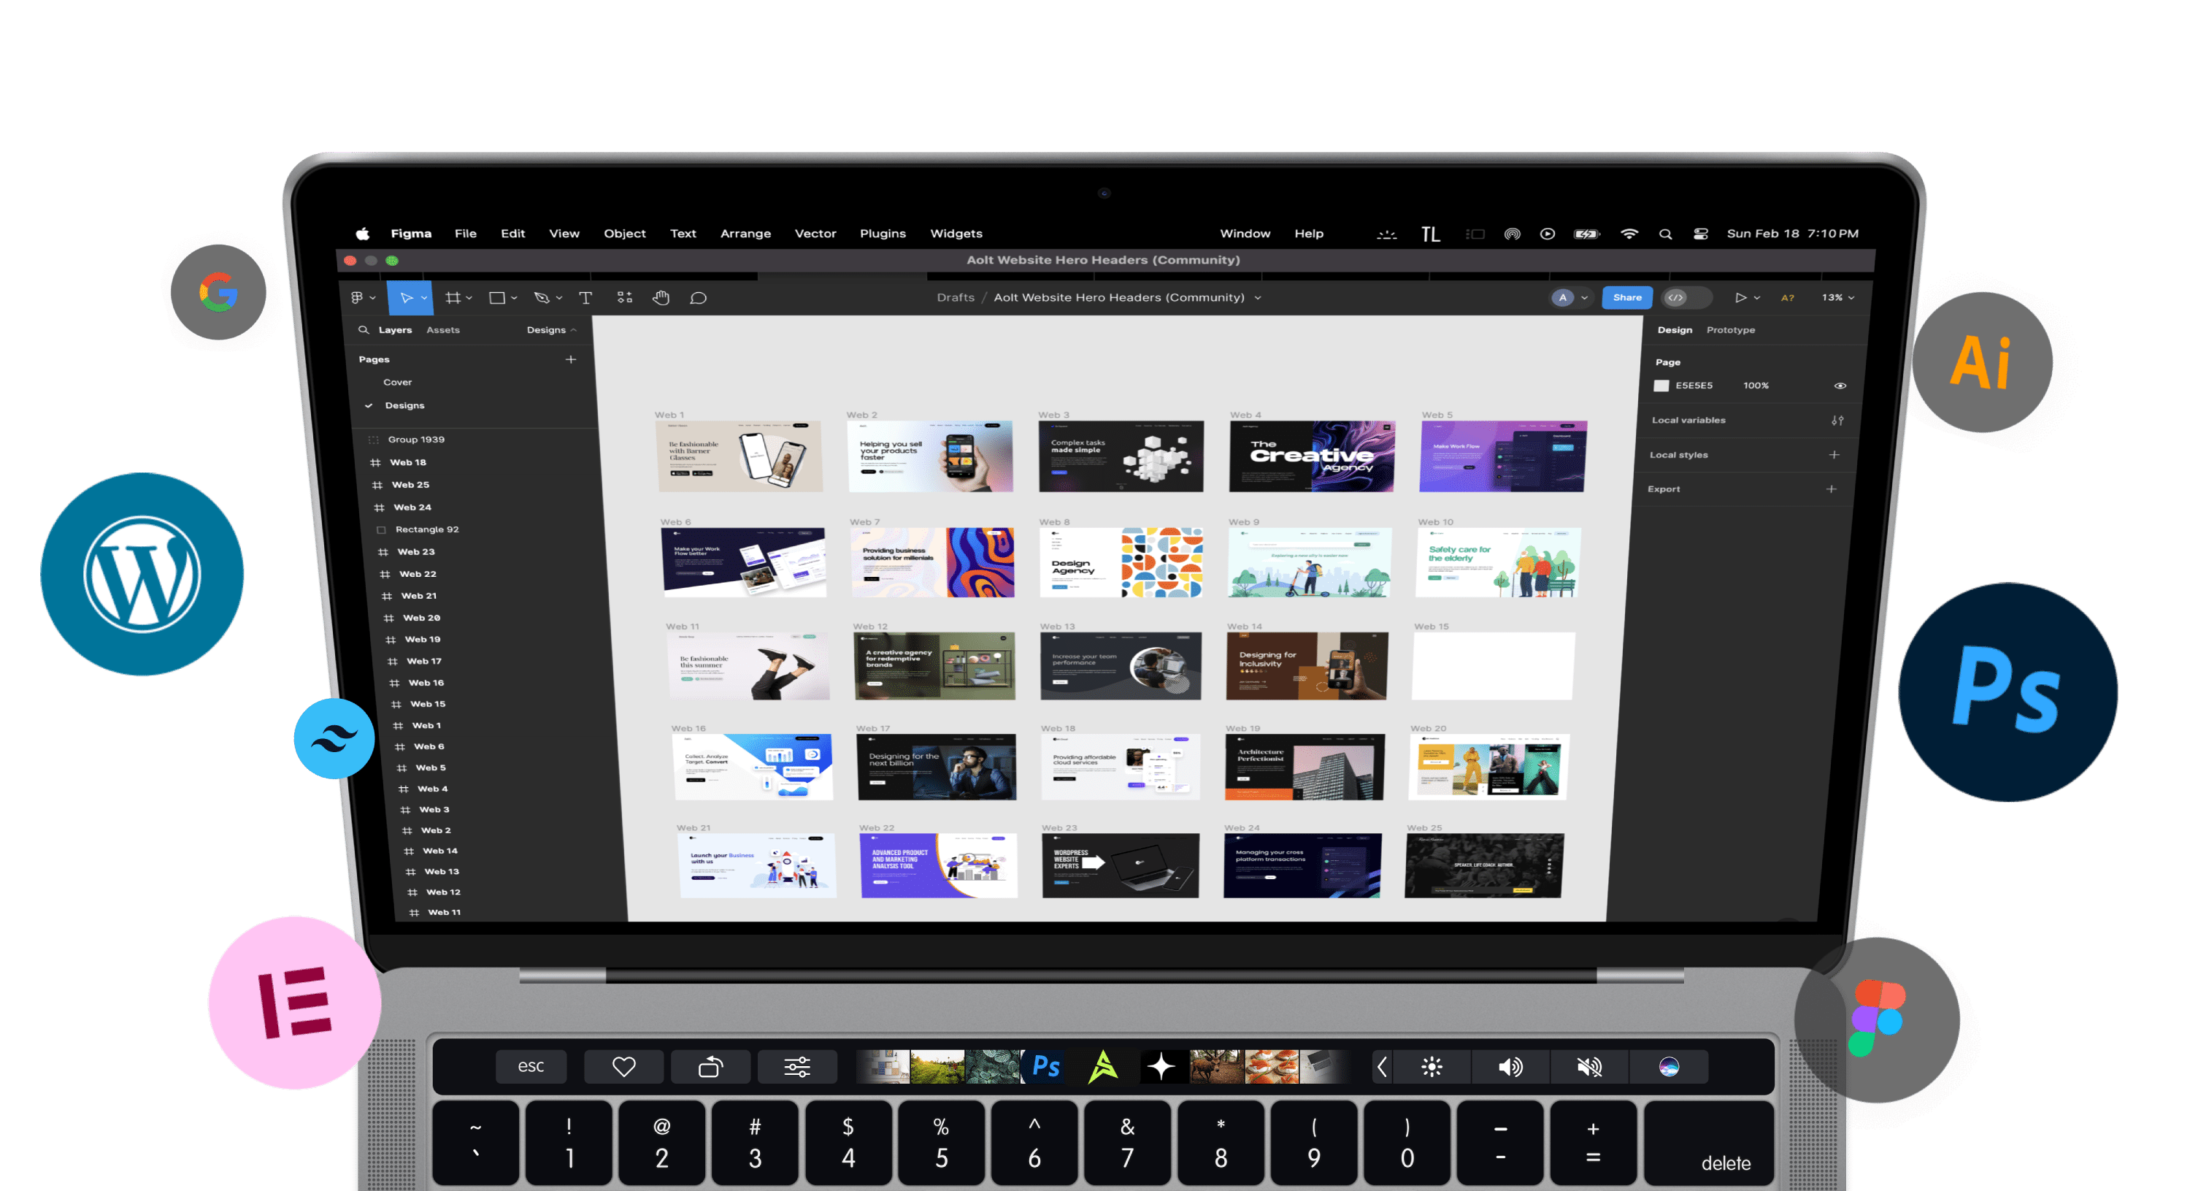Viewport: 2190px width, 1191px height.
Task: Open the File menu
Action: tap(465, 233)
